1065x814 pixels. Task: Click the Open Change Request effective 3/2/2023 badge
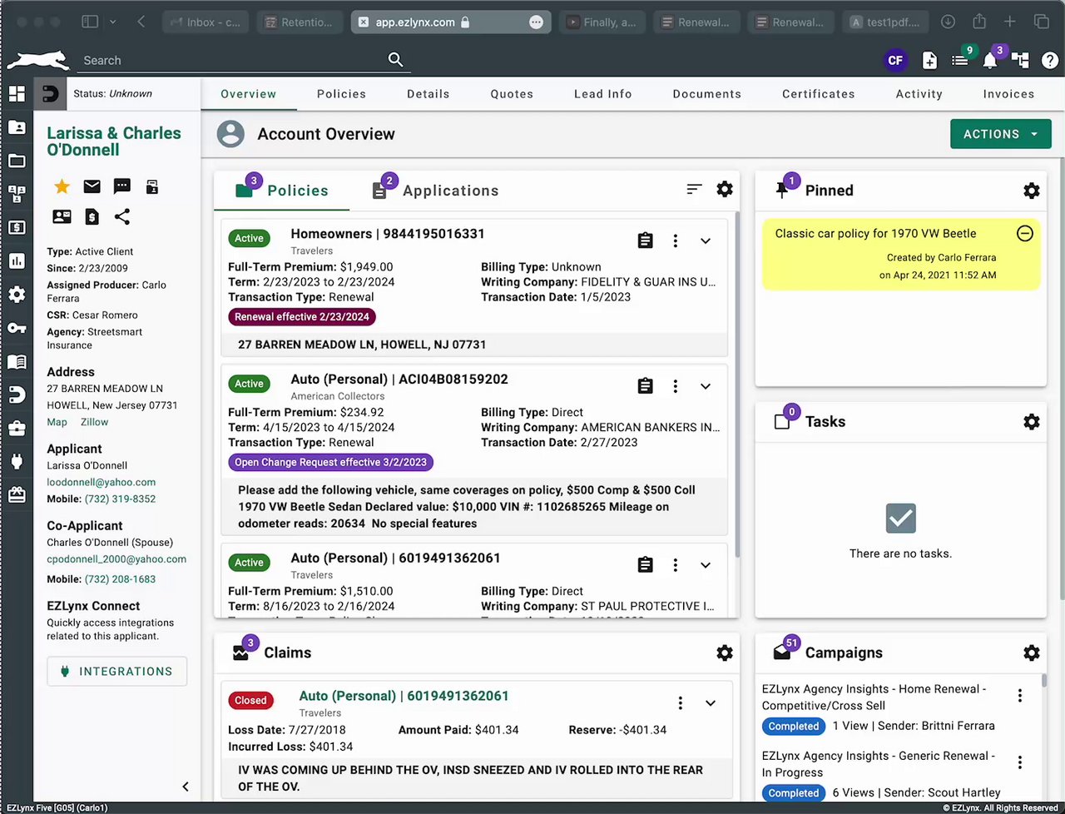point(330,462)
